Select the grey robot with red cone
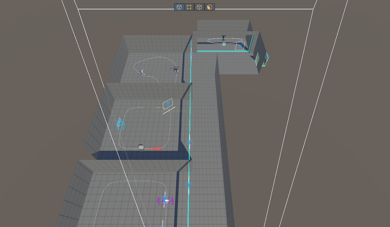The height and width of the screenshot is (227, 390). coord(141,147)
